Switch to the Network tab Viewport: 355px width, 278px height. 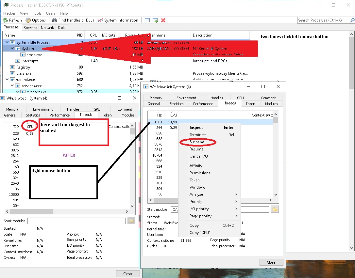tap(47, 28)
